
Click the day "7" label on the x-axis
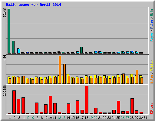point(37,118)
